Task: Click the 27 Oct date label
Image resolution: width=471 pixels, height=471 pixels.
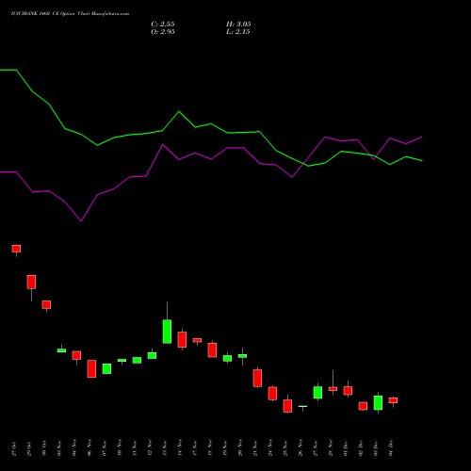Action: point(14,448)
